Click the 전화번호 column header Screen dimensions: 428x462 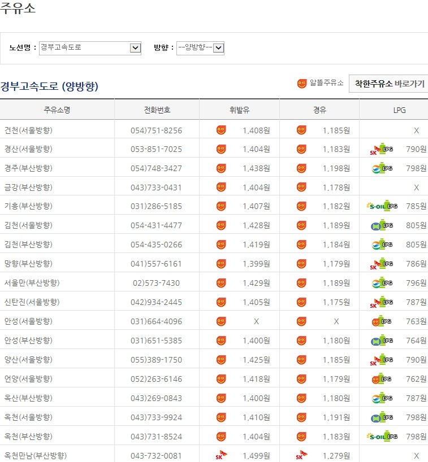point(157,110)
